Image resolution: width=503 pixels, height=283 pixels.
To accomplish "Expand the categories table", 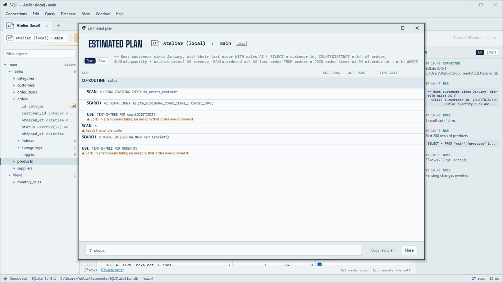I will tap(14, 78).
